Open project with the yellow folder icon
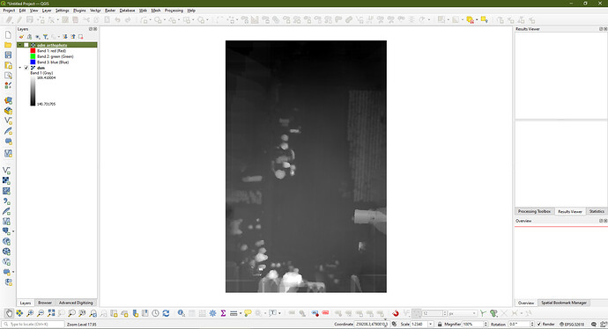This screenshot has height=329, width=608. coord(8,45)
